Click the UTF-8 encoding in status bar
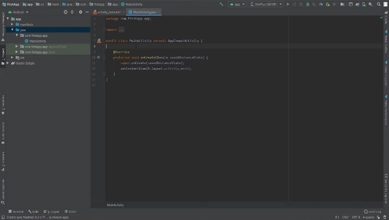 pos(356,217)
